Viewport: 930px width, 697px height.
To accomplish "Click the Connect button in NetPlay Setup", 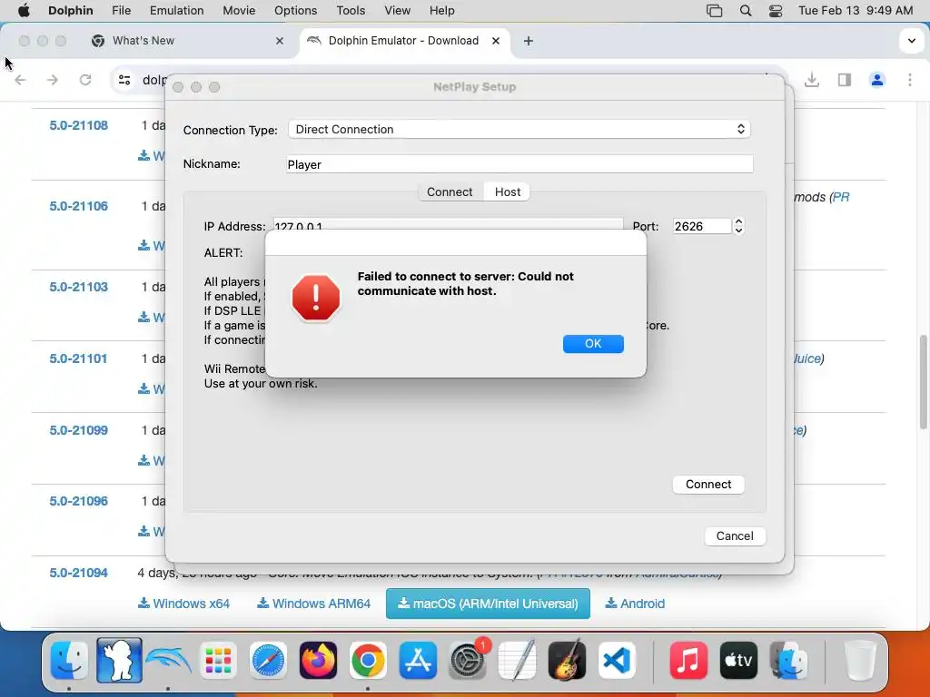I will [x=708, y=485].
